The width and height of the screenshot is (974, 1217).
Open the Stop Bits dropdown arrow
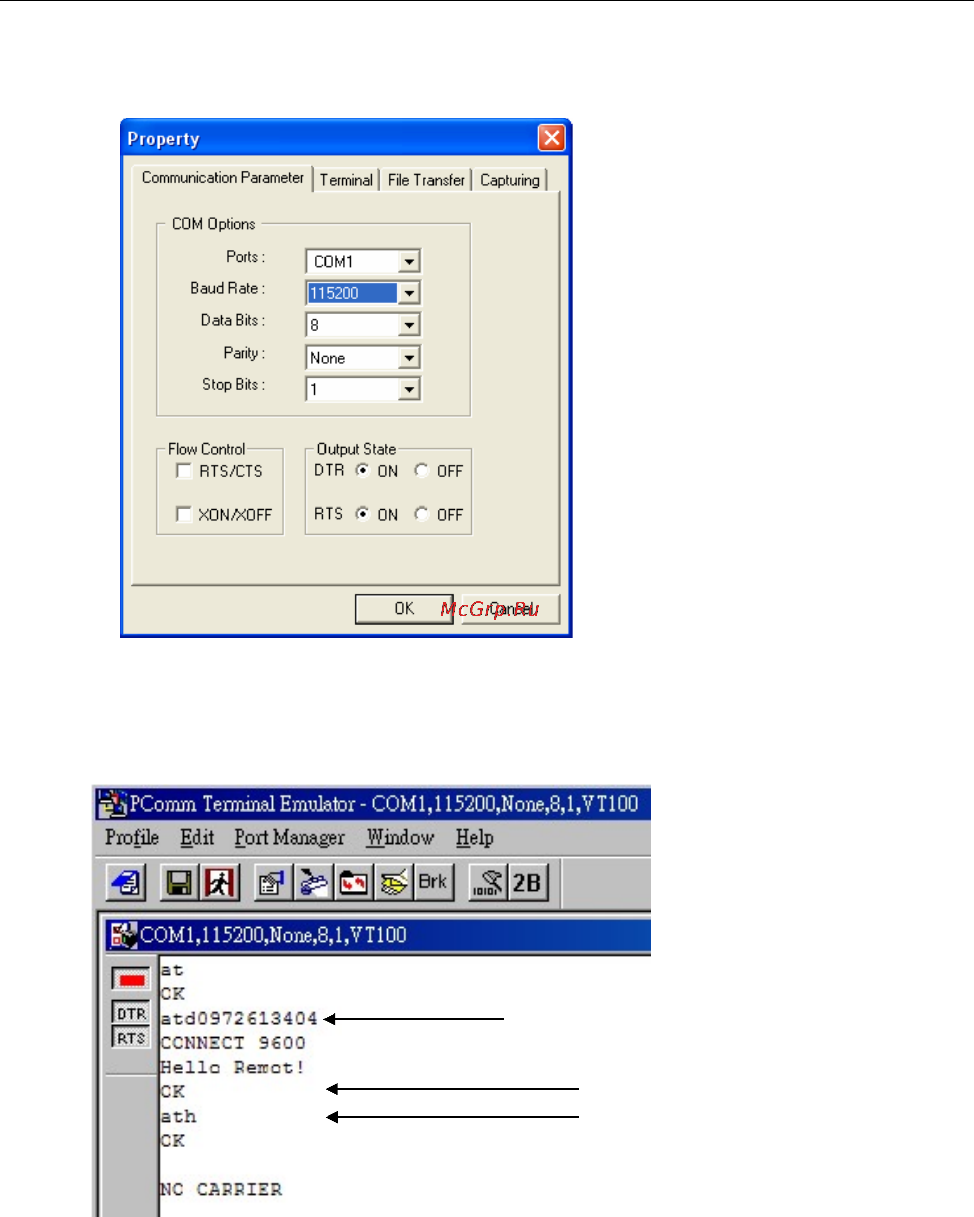pyautogui.click(x=409, y=389)
